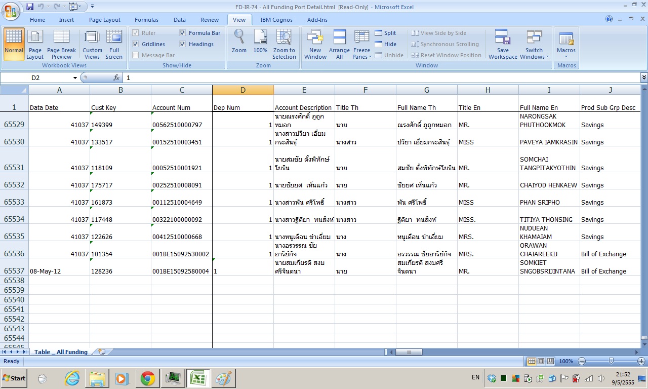Screen dimensions: 648x389
Task: Expand the formula bar
Action: point(644,77)
